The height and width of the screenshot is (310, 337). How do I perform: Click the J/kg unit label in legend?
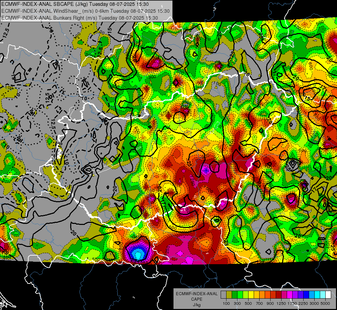click(197, 305)
